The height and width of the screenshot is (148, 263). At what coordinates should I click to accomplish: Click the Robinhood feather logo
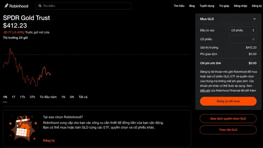click(6, 6)
